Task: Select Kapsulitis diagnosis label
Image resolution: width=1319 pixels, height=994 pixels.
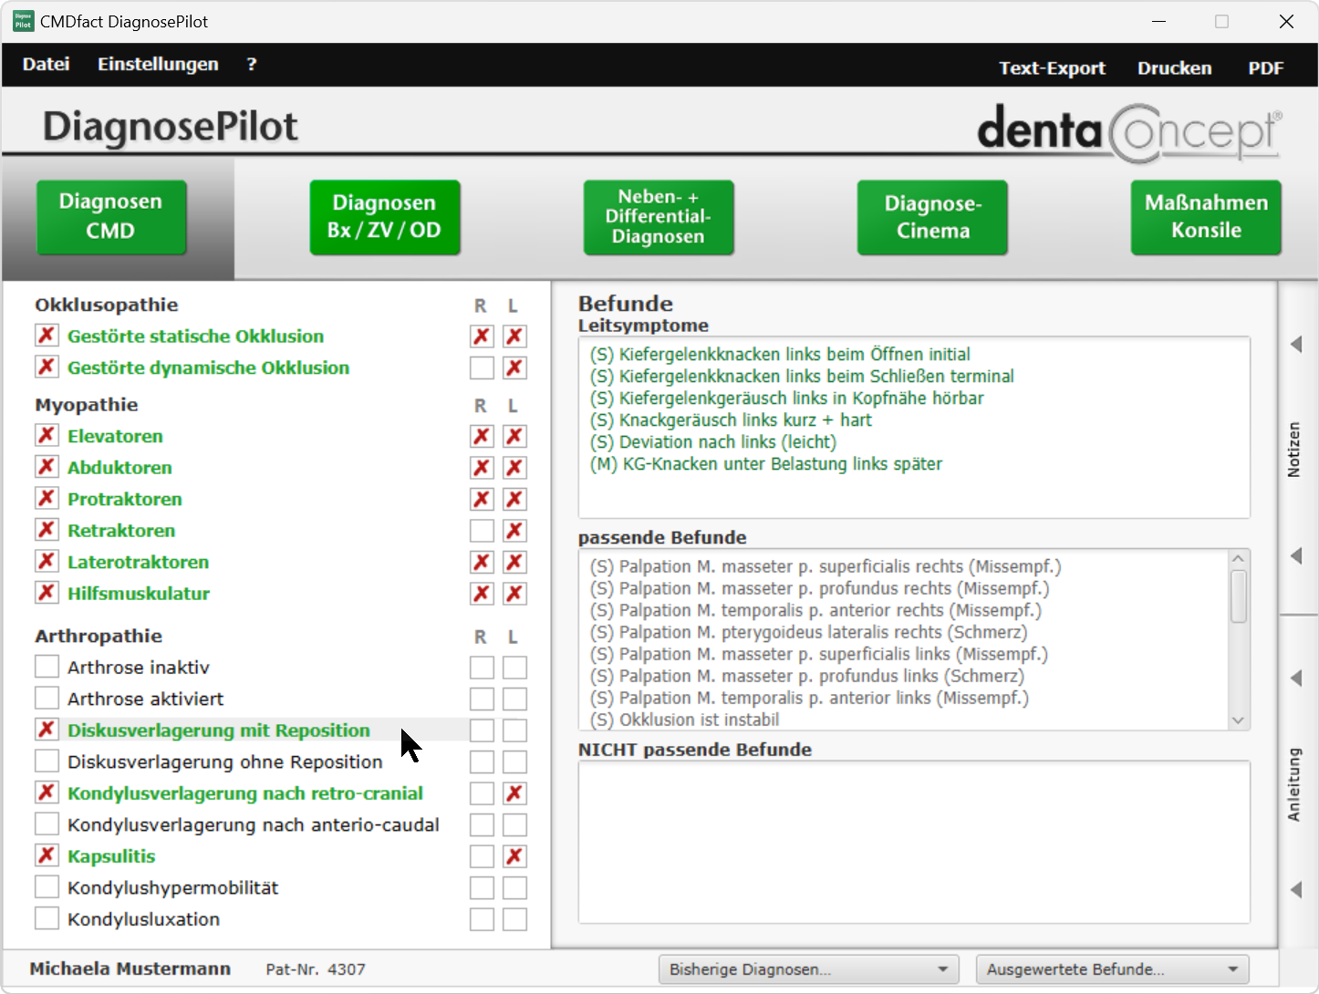Action: tap(111, 856)
